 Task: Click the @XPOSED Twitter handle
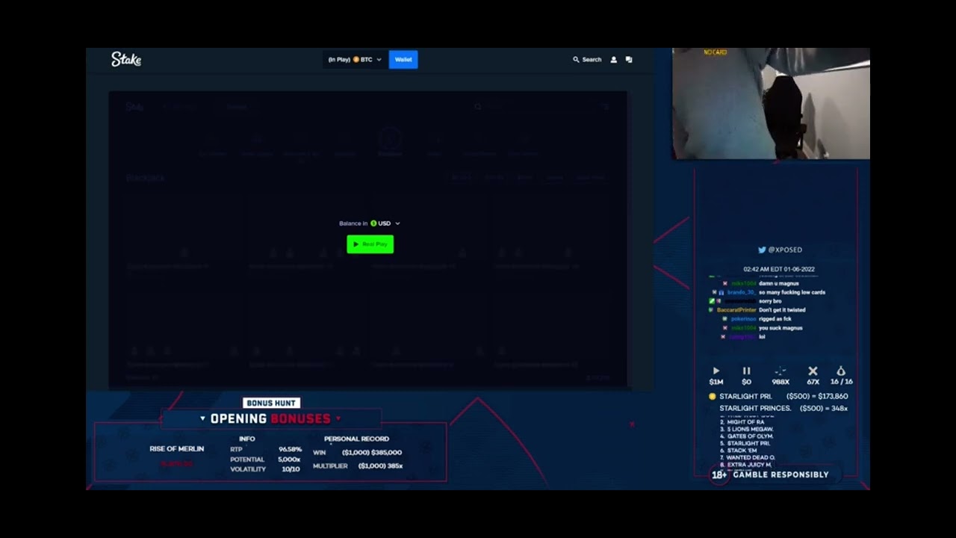[x=784, y=250]
